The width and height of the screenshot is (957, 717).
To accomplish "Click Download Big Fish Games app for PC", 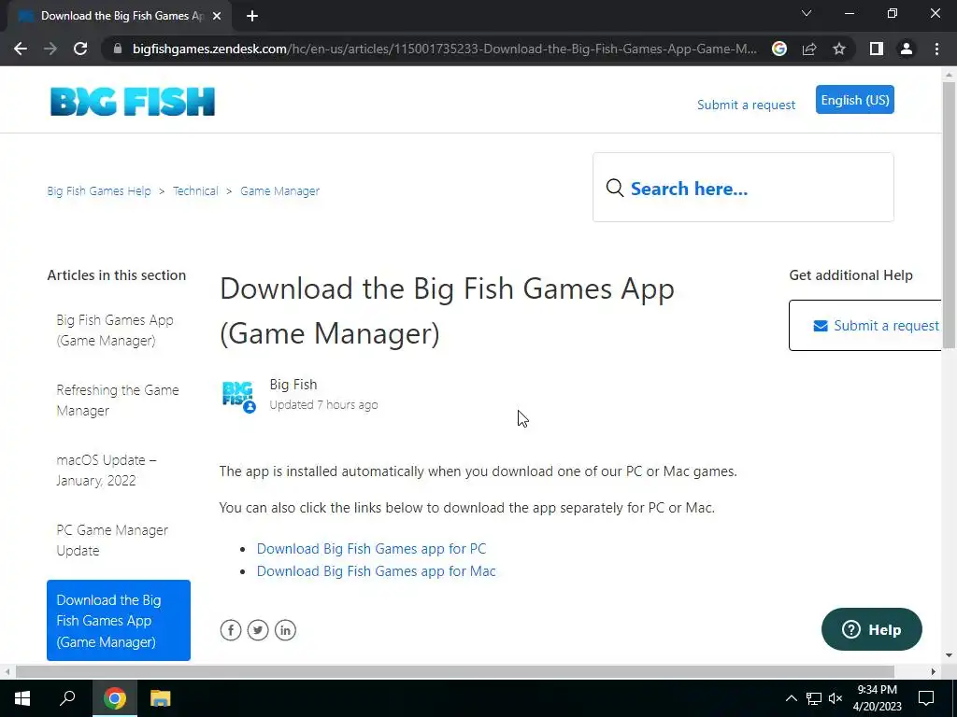I will point(371,548).
